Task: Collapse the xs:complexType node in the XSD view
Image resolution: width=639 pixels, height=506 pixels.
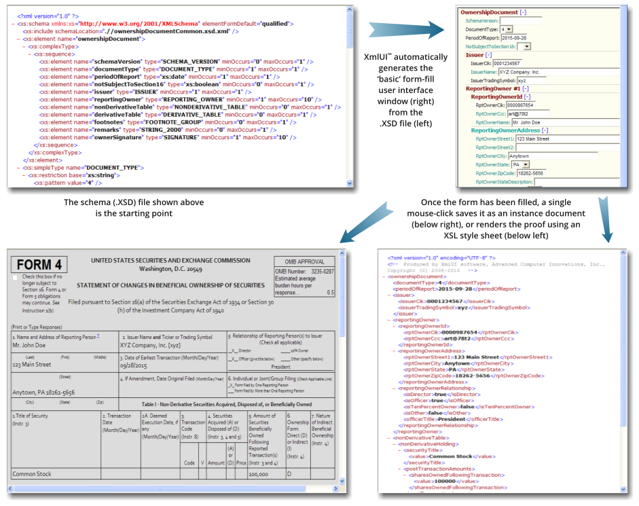Action: tap(24, 47)
